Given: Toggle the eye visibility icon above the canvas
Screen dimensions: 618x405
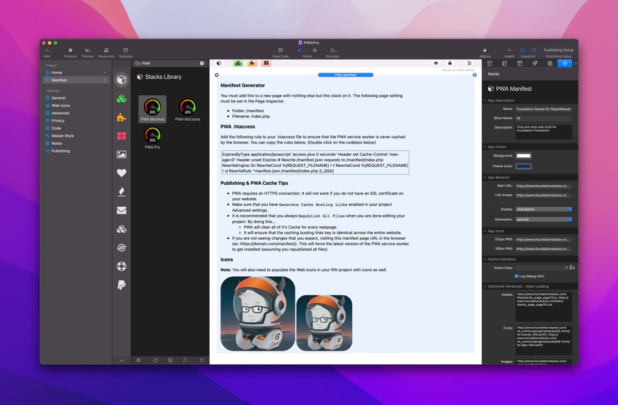Looking at the screenshot, I should coord(435,63).
